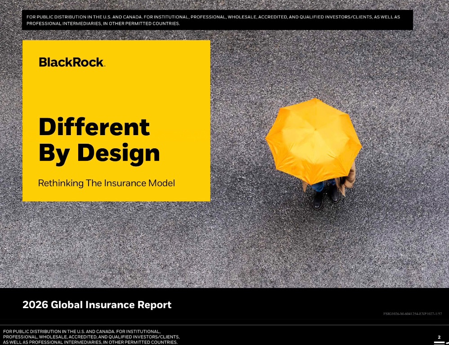Click the top public distribution disclaimer banner
449x345 pixels.
click(x=218, y=20)
